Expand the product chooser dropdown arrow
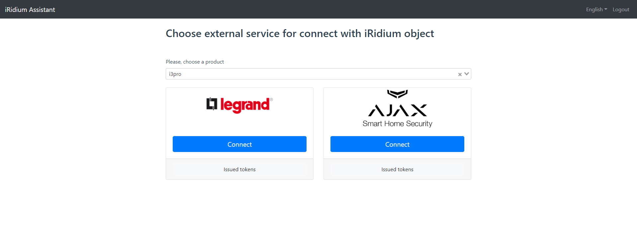Image resolution: width=637 pixels, height=251 pixels. point(467,74)
